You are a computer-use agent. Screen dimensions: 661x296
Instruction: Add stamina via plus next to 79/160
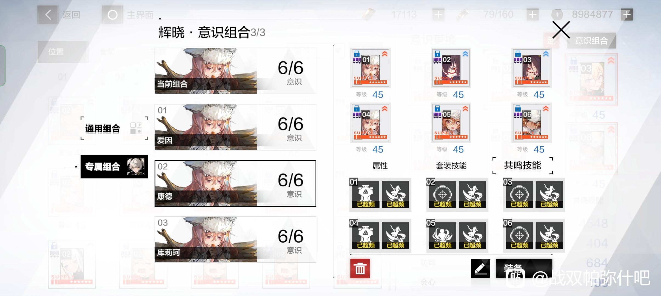click(532, 15)
